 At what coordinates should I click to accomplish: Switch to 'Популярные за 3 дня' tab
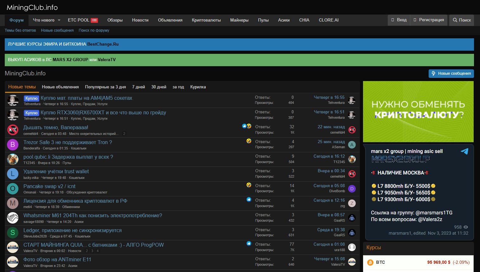coord(106,87)
